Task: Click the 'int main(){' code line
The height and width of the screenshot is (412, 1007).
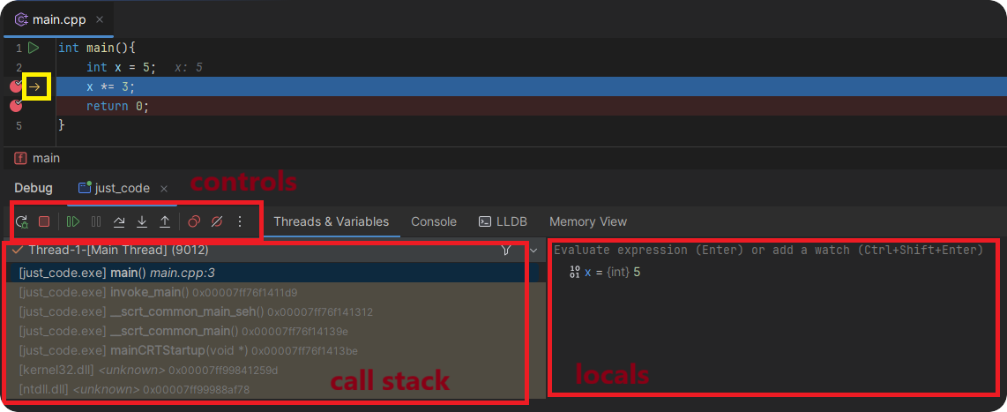Action: point(97,49)
